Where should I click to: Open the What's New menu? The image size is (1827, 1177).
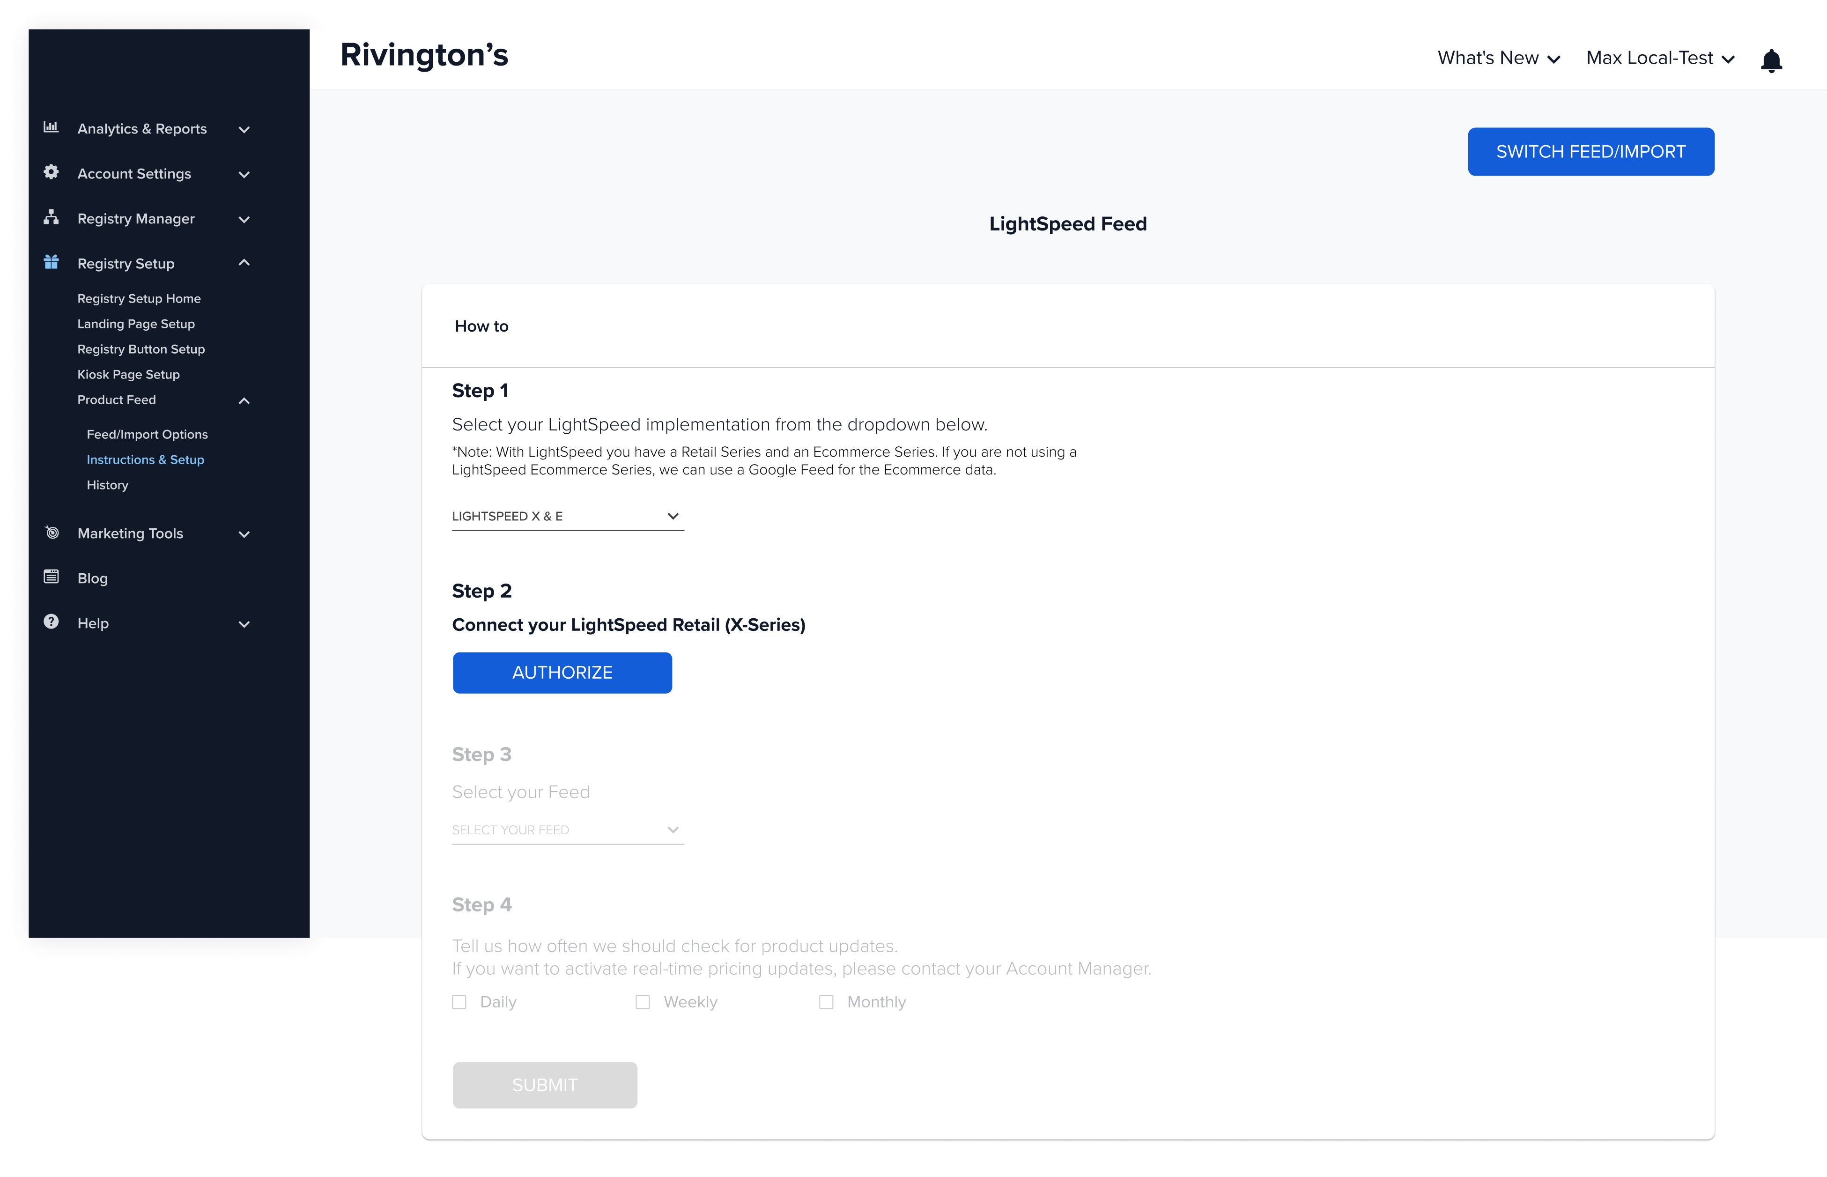pos(1498,58)
